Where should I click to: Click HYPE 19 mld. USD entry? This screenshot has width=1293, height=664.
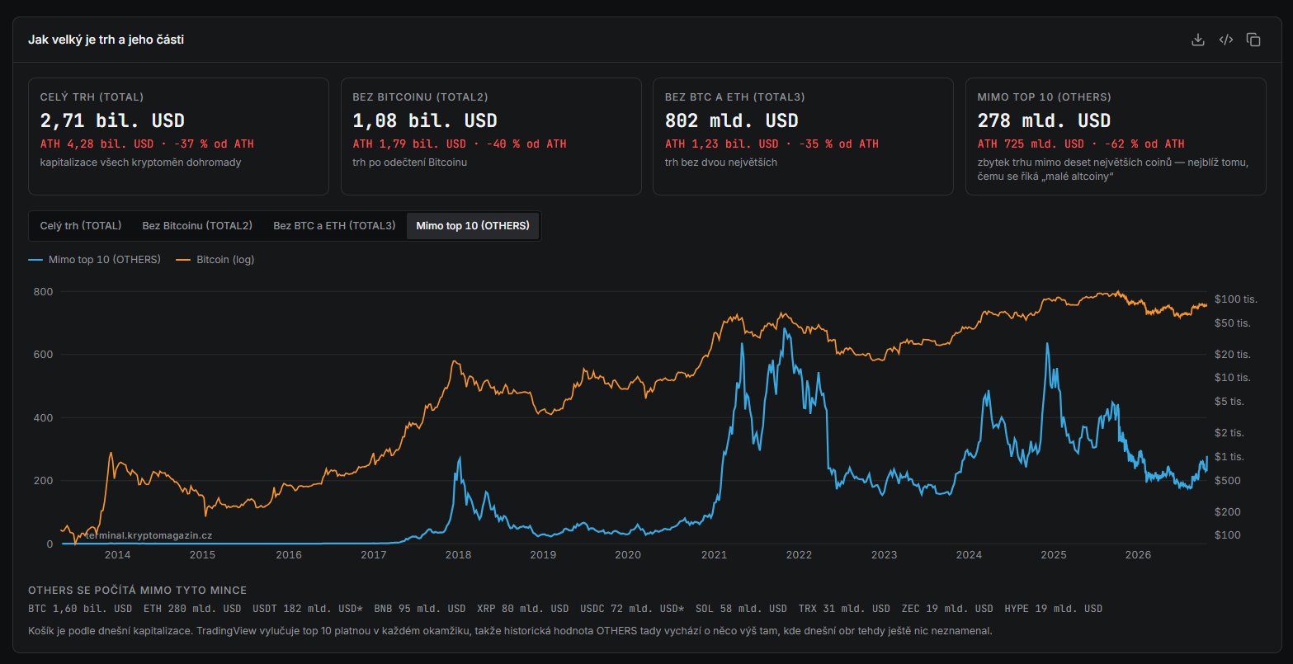pyautogui.click(x=1054, y=609)
